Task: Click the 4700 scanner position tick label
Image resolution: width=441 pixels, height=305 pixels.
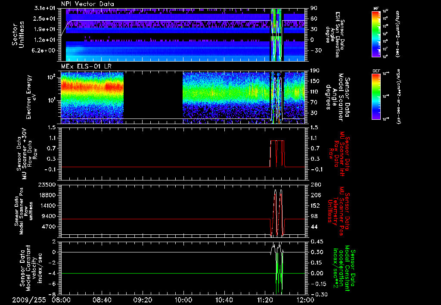Action: [49, 227]
